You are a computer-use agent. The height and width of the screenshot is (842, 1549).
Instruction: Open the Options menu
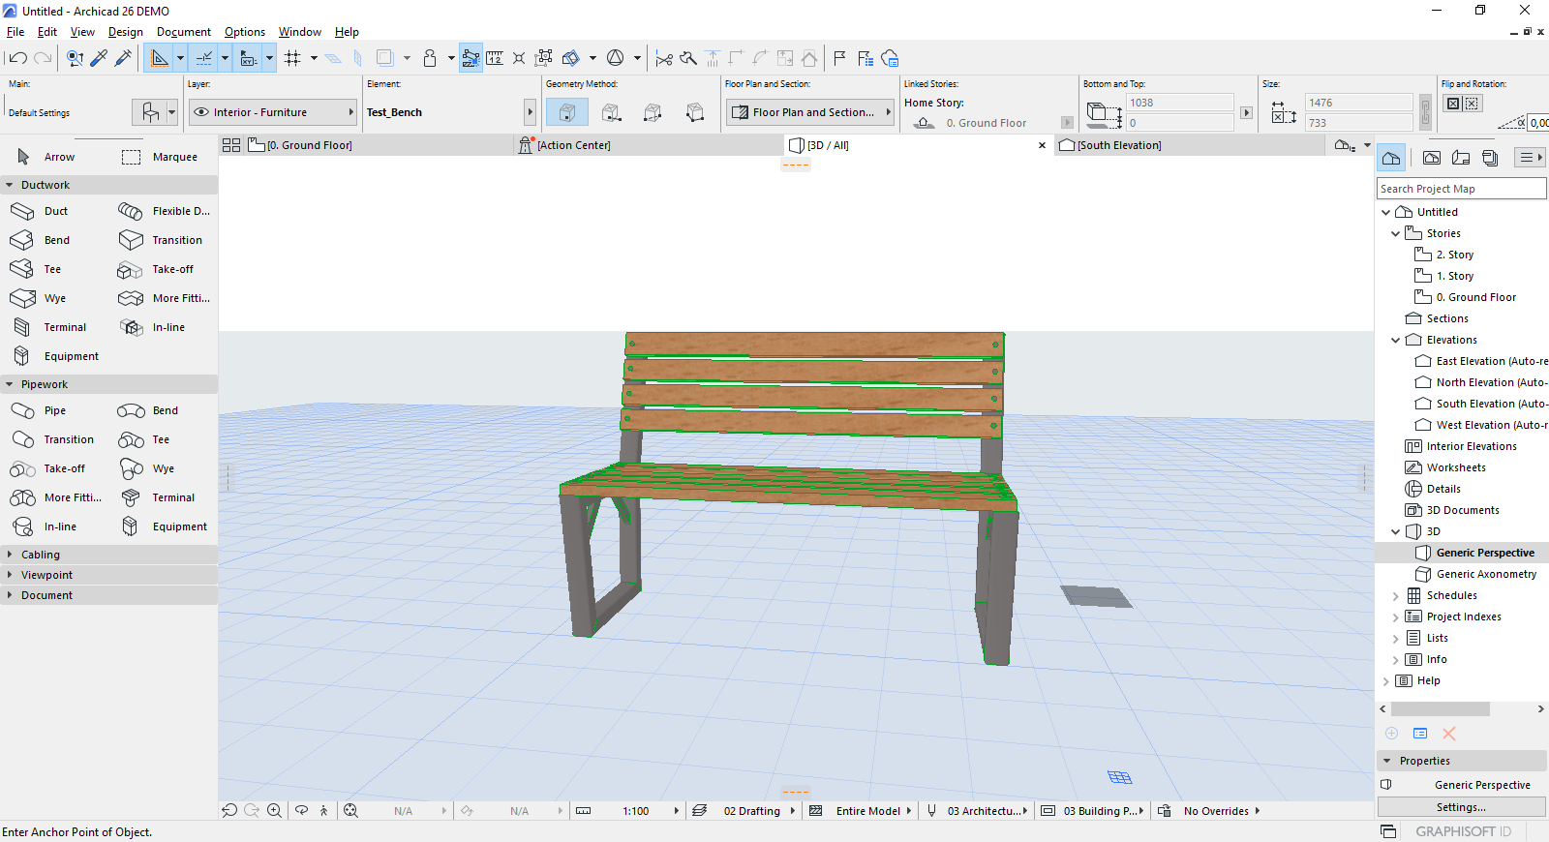[x=245, y=32]
